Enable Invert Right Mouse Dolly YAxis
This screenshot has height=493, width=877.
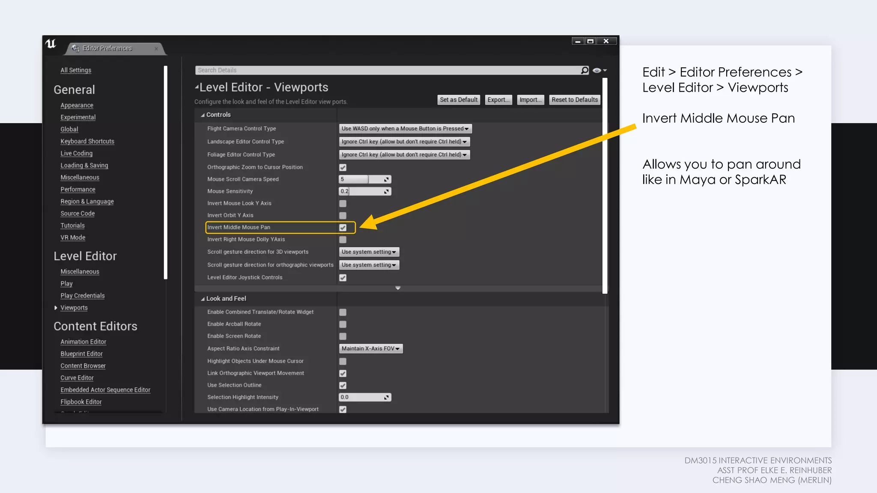[343, 240]
